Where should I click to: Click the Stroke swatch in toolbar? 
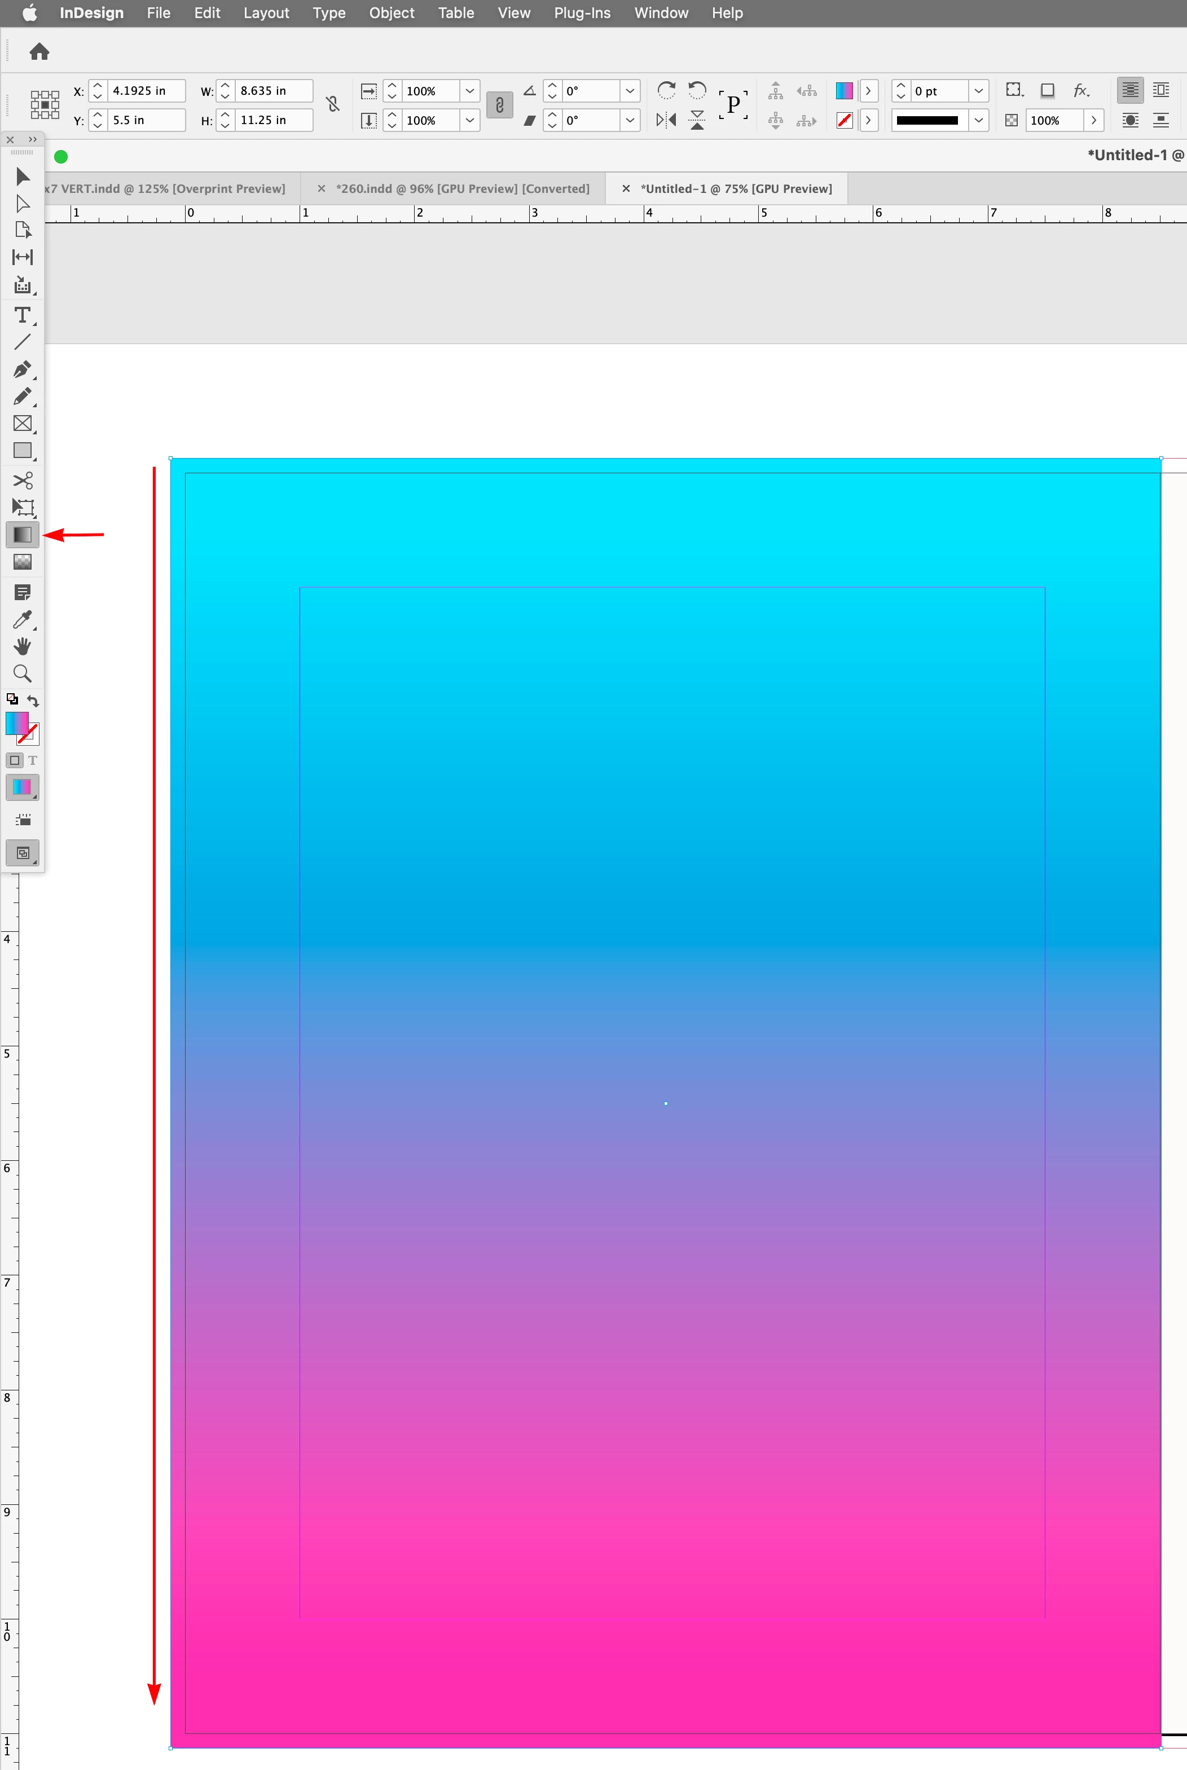pos(29,734)
